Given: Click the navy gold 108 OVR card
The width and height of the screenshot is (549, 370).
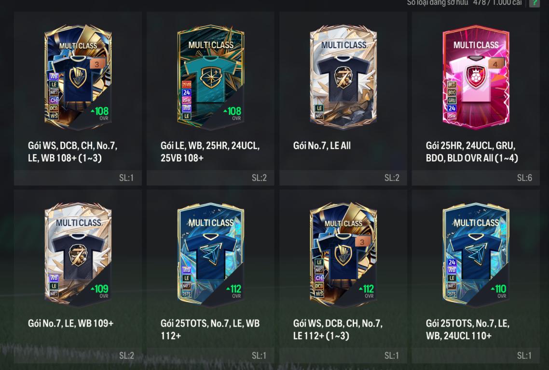Looking at the screenshot, I should click(78, 77).
